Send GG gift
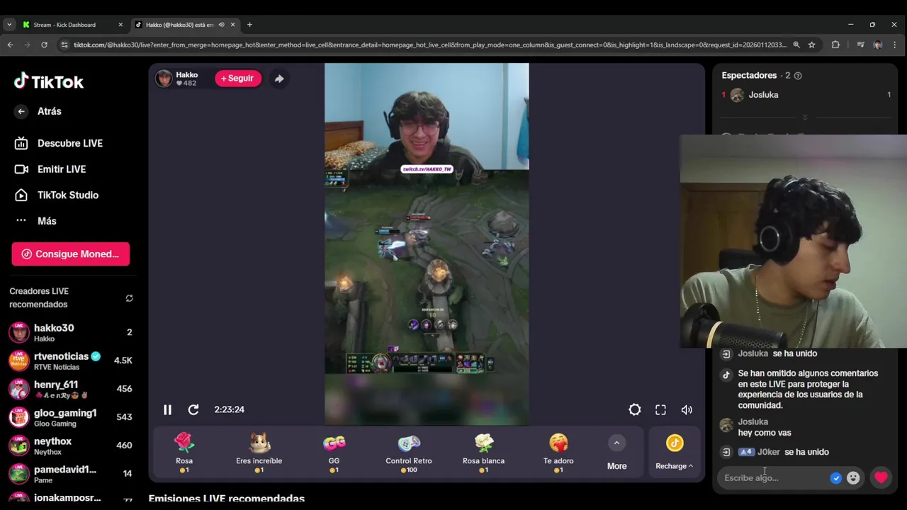 tap(334, 453)
